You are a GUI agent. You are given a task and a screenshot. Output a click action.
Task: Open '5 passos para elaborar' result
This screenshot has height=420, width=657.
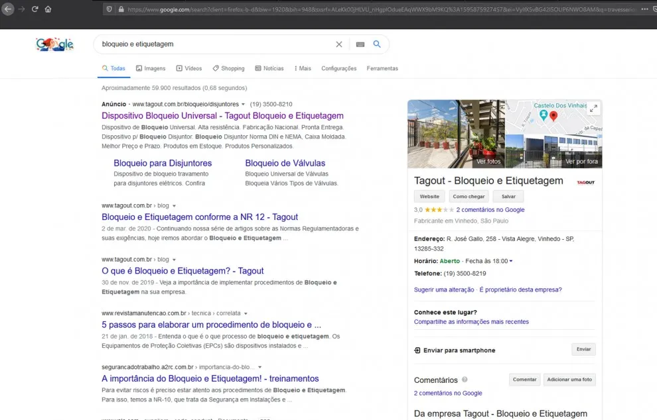[211, 325]
